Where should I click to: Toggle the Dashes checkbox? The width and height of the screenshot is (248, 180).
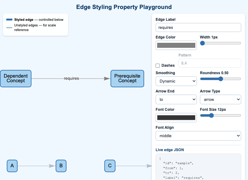pyautogui.click(x=157, y=65)
